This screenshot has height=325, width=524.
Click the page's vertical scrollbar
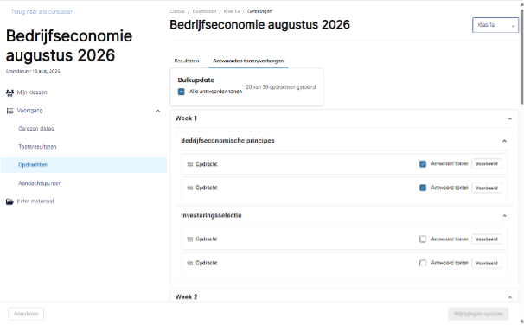click(x=521, y=57)
